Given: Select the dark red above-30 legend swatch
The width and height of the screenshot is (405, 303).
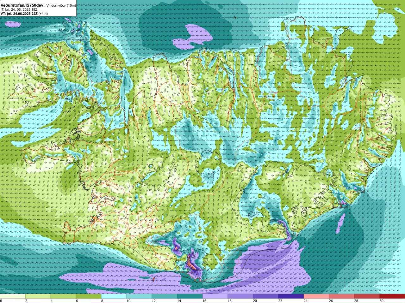Looking at the screenshot, I should [x=392, y=296].
